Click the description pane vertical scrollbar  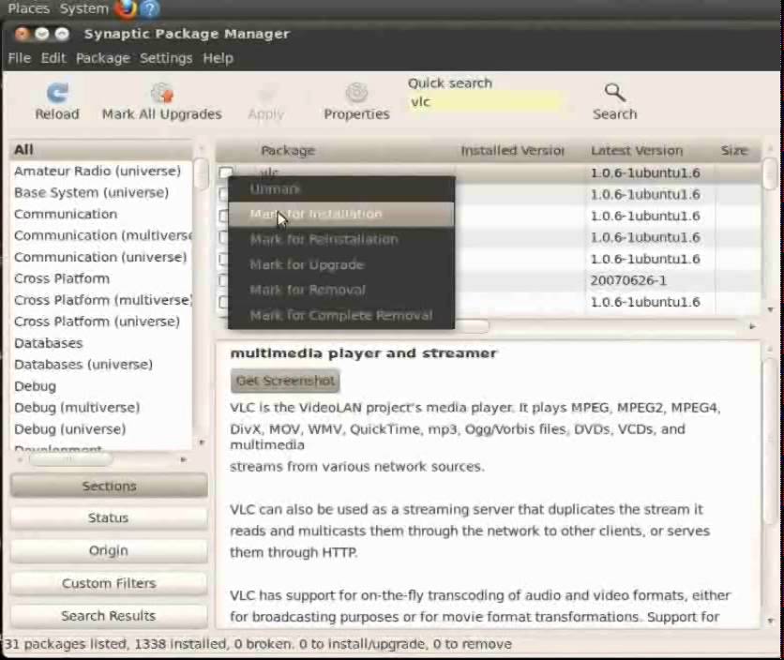770,440
